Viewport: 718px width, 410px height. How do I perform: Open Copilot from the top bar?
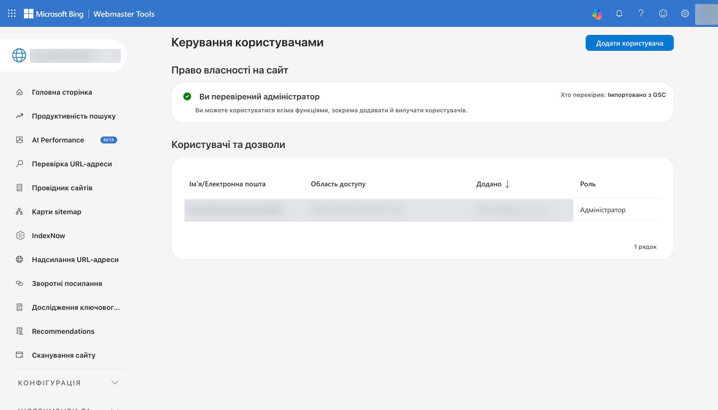click(597, 14)
